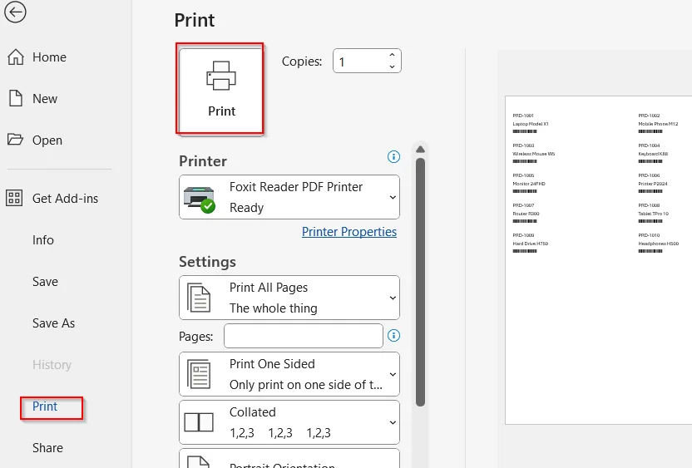Click the Portrait Orientation page icon
The width and height of the screenshot is (692, 468).
coord(198,462)
